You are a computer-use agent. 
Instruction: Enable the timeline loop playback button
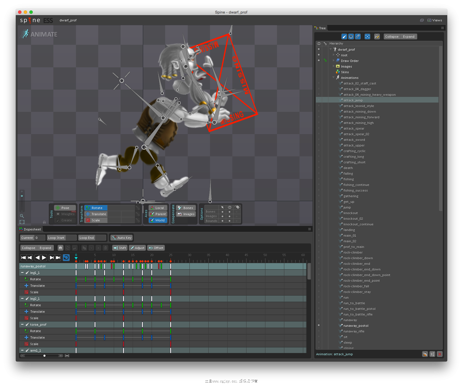point(66,258)
